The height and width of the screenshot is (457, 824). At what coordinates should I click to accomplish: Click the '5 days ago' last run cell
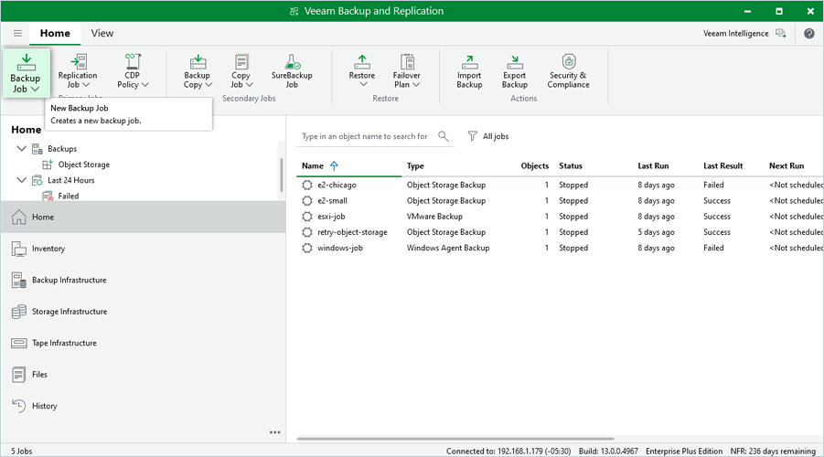(656, 232)
